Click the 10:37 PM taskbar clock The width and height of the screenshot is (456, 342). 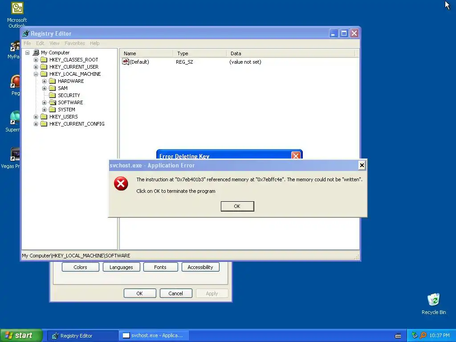click(x=440, y=336)
